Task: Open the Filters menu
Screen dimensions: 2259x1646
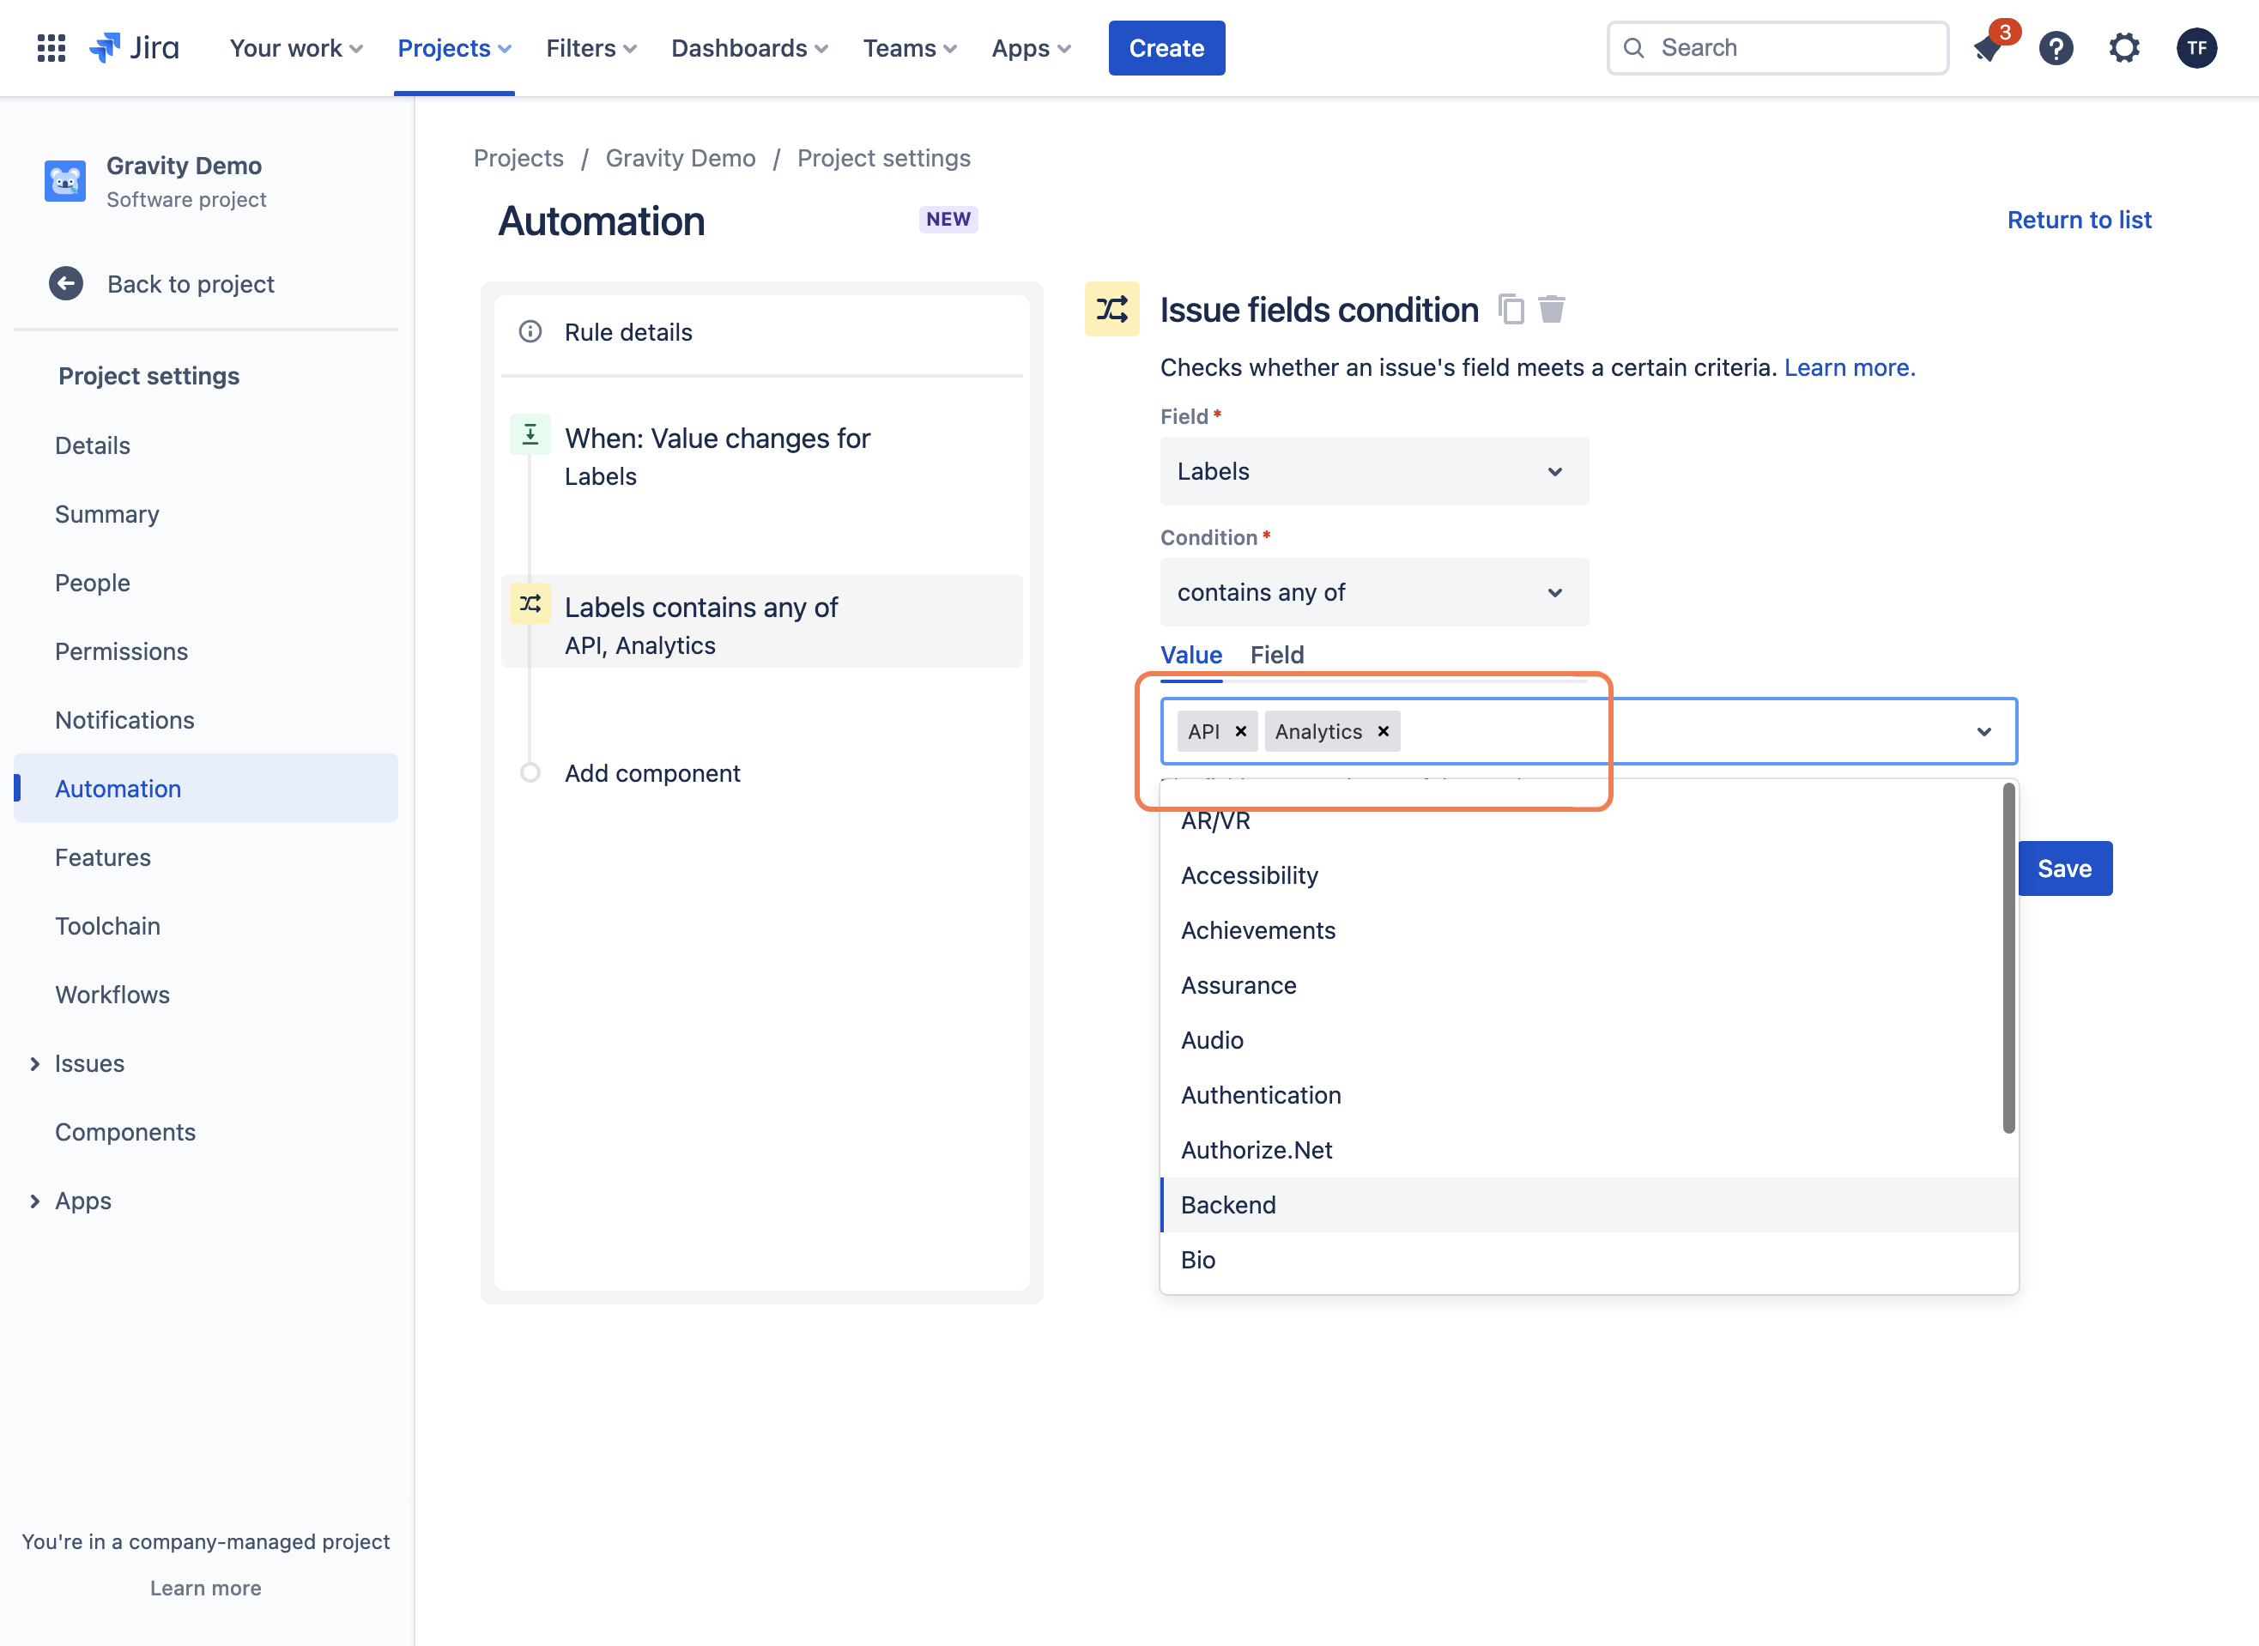Action: 590,48
